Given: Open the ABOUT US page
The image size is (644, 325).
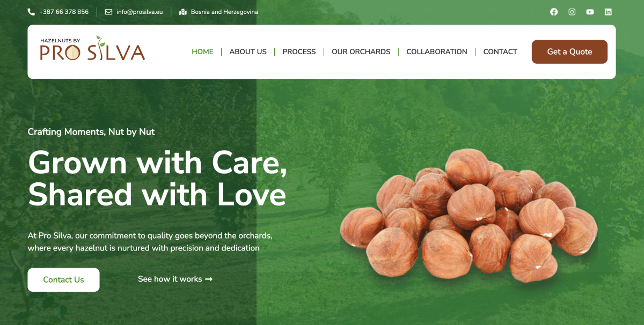Looking at the screenshot, I should point(248,52).
